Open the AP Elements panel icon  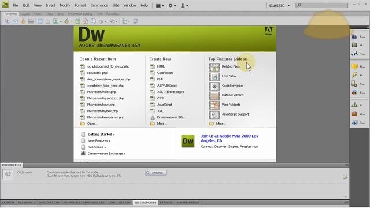[354, 45]
